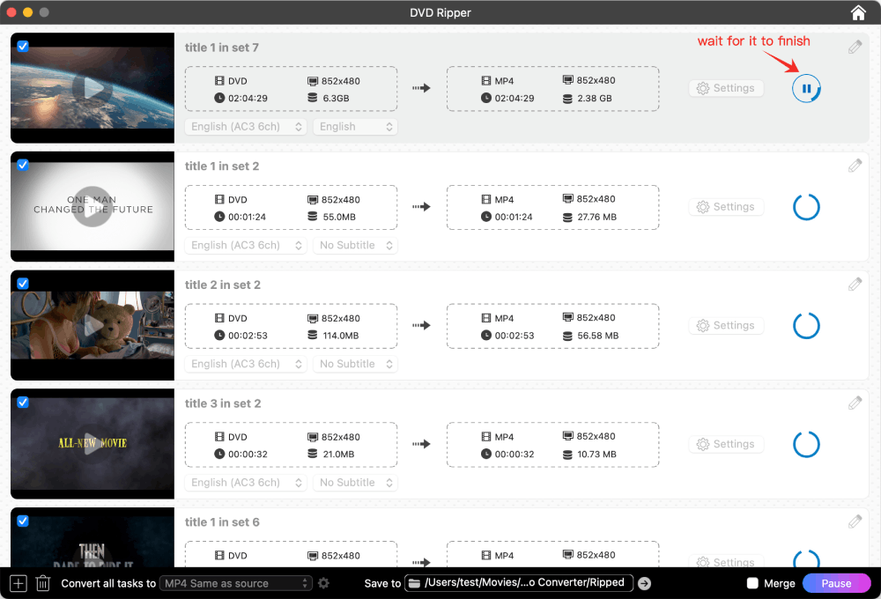Click the Pause button at bottom right
The height and width of the screenshot is (599, 881).
pos(836,583)
